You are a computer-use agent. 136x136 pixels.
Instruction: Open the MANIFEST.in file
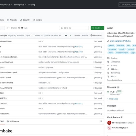coord(3,98)
